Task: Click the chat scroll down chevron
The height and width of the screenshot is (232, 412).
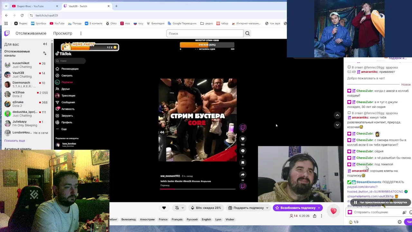Action: coord(337,125)
